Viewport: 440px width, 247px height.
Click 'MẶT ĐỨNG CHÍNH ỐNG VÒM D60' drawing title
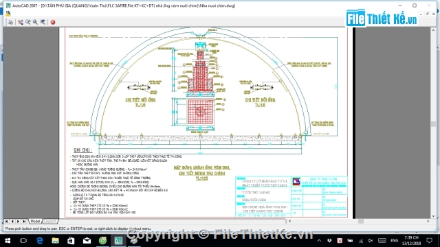click(x=201, y=167)
